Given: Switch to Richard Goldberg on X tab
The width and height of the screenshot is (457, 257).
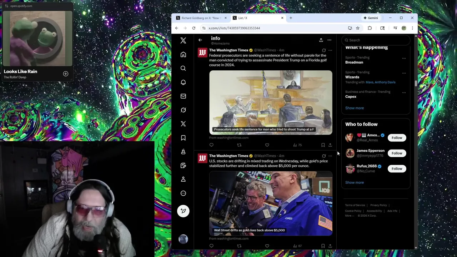Looking at the screenshot, I should point(201,18).
